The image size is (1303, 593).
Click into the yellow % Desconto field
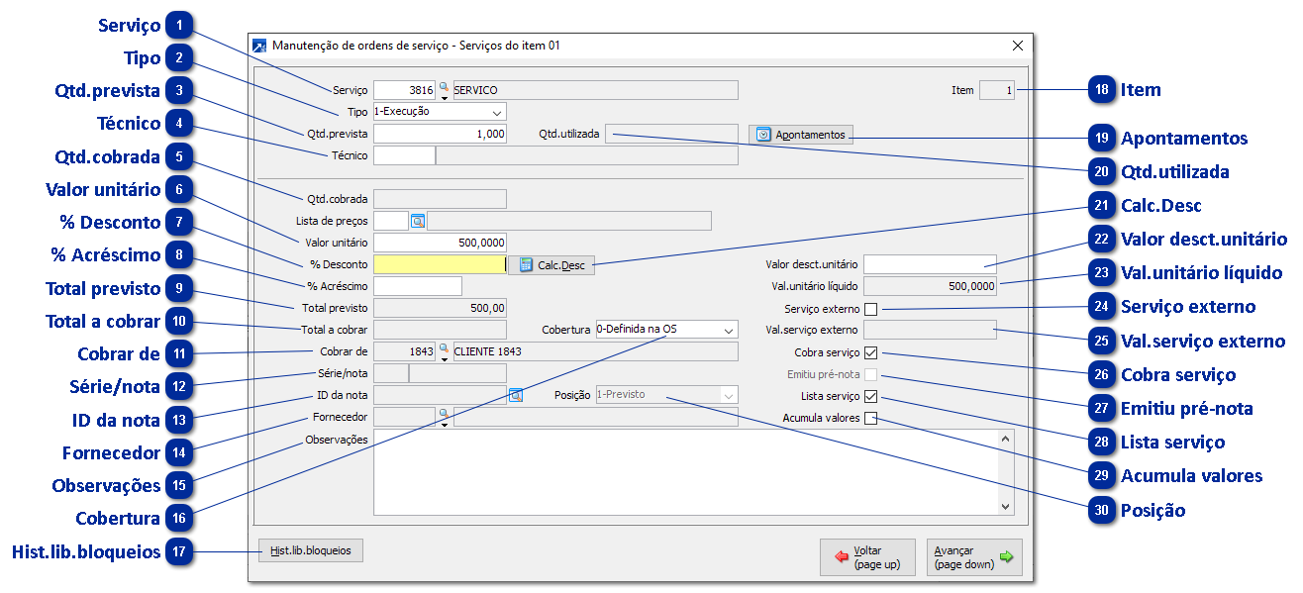[x=439, y=264]
